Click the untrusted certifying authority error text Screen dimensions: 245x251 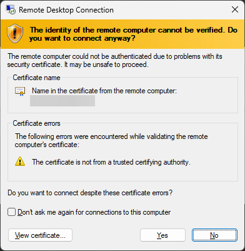click(111, 162)
